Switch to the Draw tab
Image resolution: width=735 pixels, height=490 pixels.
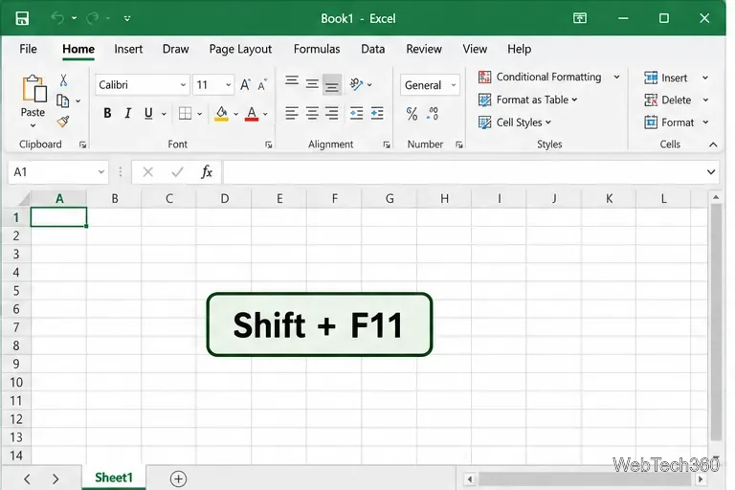click(x=176, y=49)
